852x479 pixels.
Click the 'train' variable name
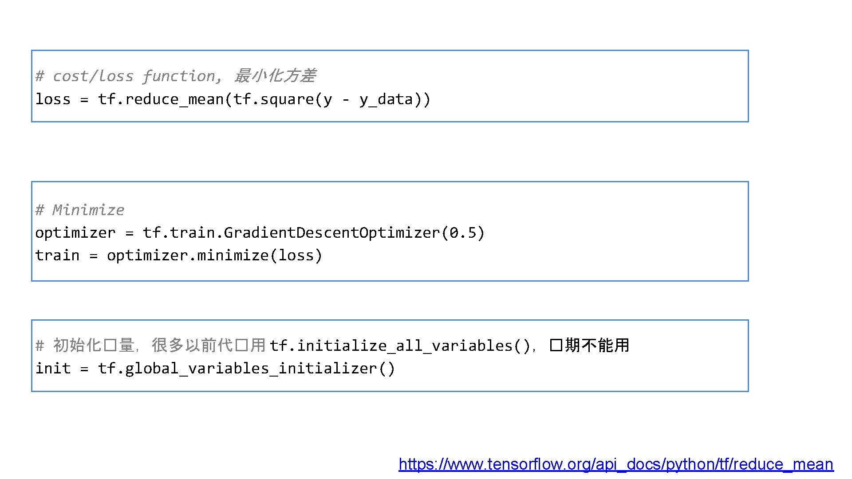coord(57,255)
